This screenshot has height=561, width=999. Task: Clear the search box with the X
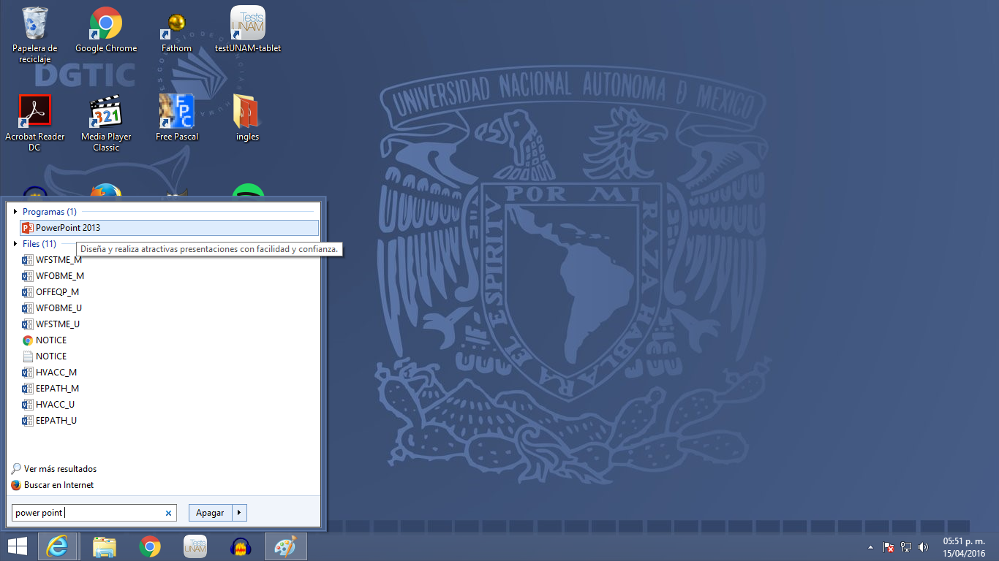pos(169,514)
